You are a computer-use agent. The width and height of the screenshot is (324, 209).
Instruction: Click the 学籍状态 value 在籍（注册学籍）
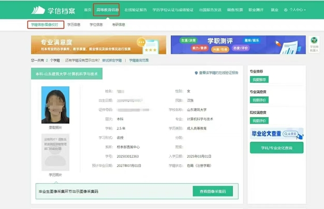tap(199, 166)
